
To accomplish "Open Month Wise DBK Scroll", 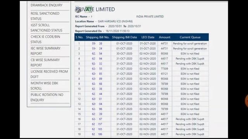I will coord(44,86).
